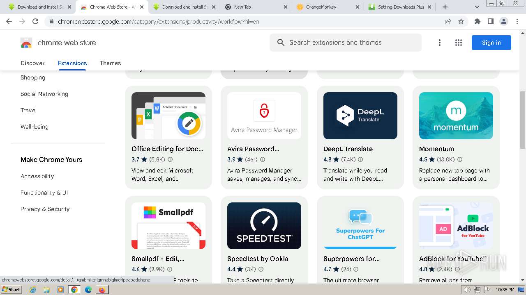526x295 pixels.
Task: Click the info icon next to DeepL rating
Action: 360,160
